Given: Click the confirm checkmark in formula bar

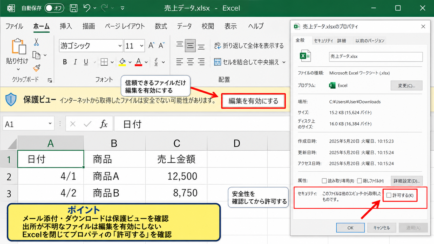Looking at the screenshot, I should pos(88,124).
